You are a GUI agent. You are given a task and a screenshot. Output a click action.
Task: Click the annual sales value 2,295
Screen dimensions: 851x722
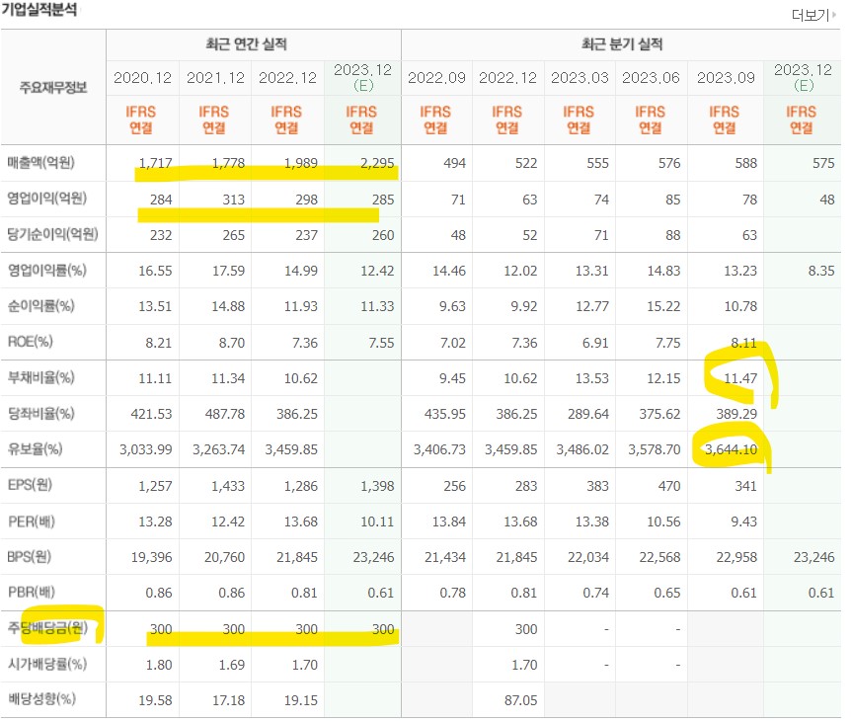[x=377, y=163]
